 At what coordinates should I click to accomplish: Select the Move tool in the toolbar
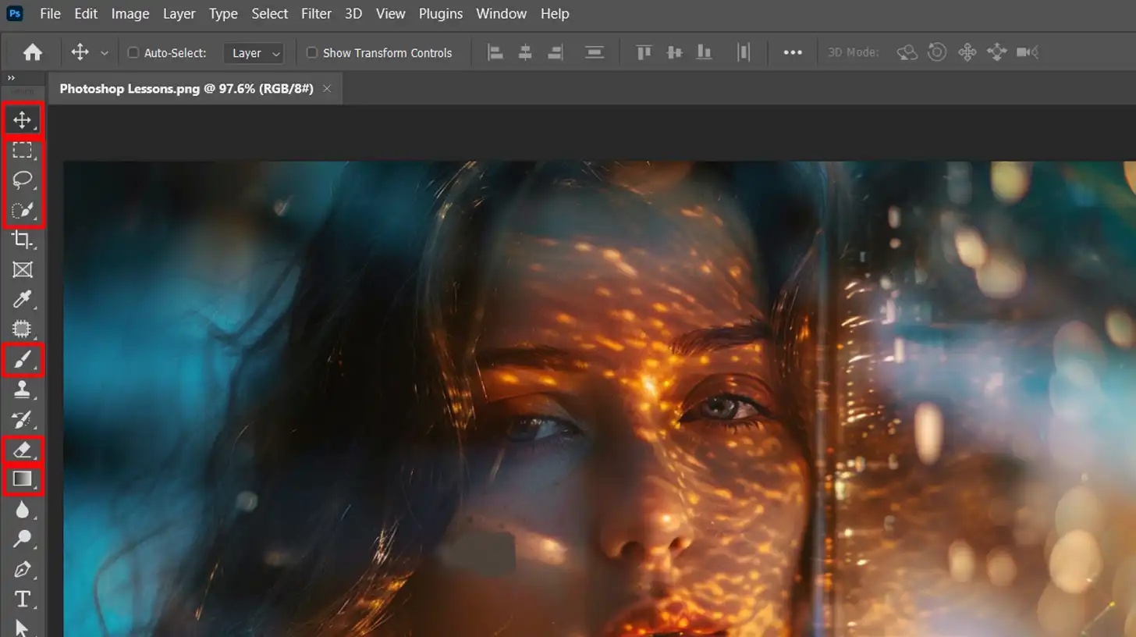tap(22, 120)
